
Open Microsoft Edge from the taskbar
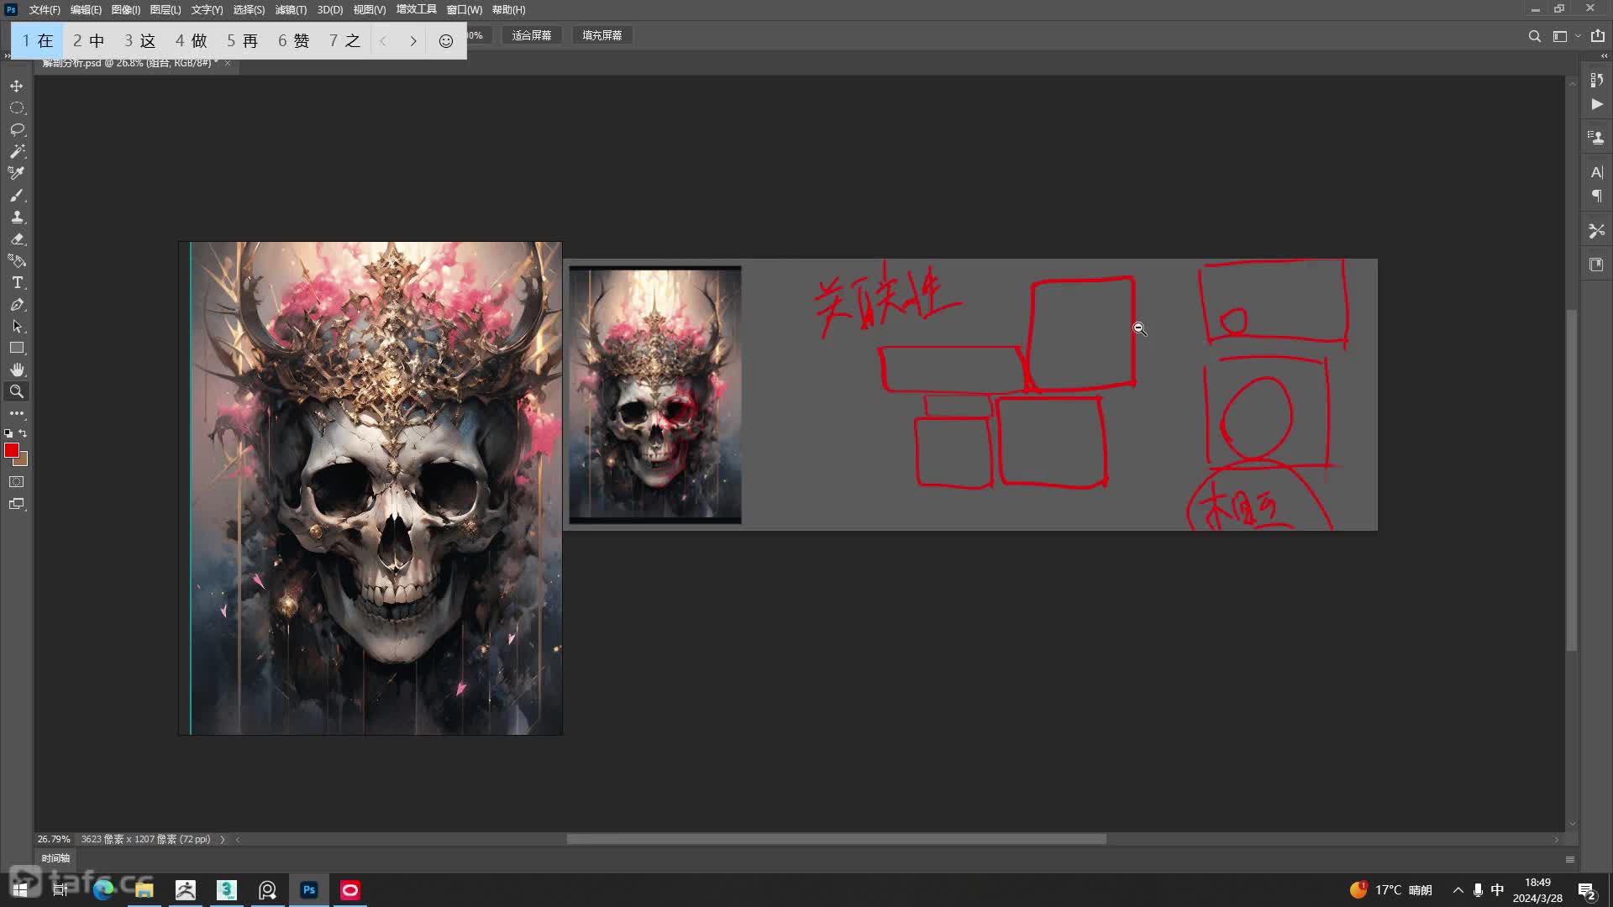click(x=103, y=889)
